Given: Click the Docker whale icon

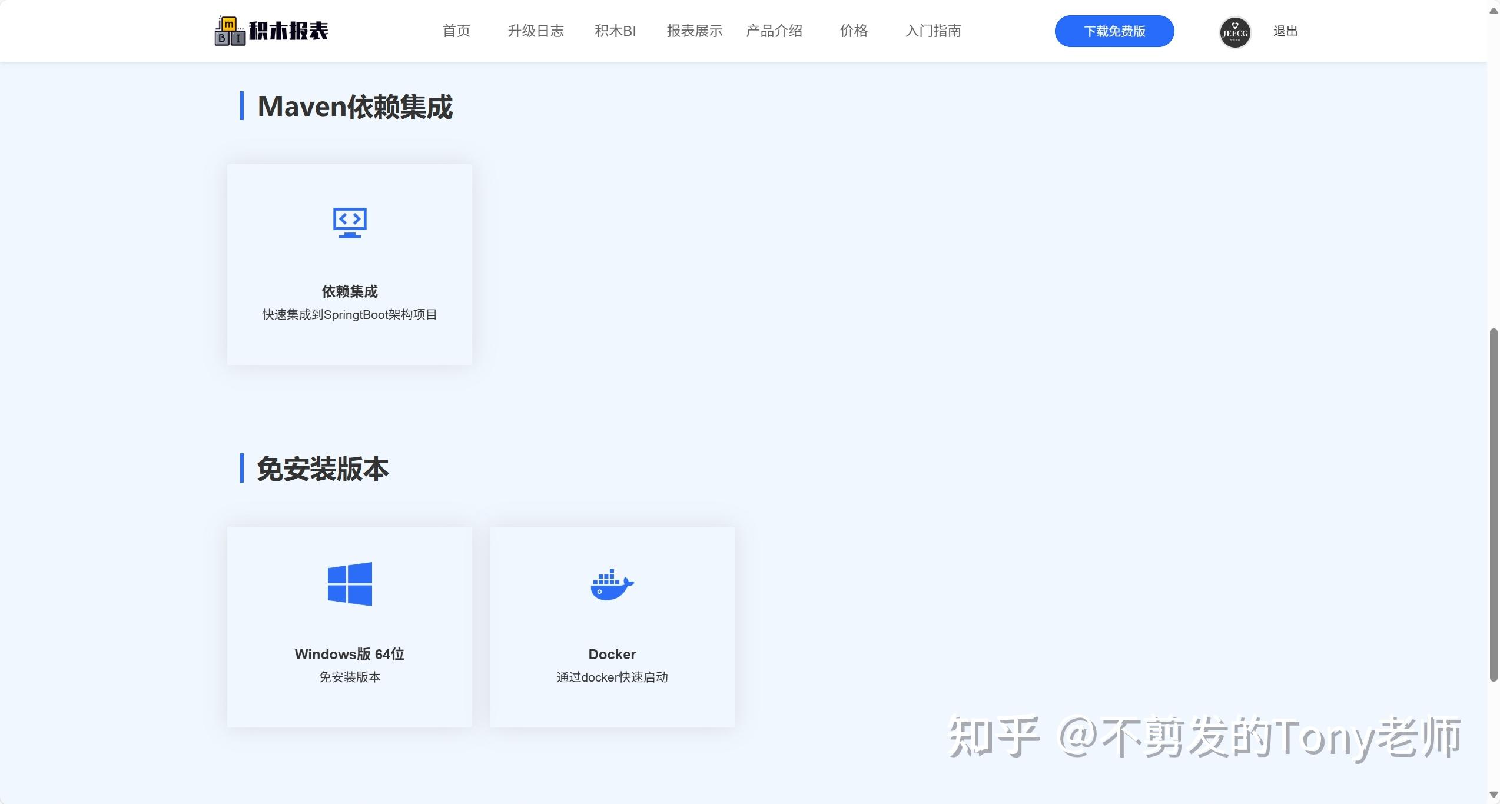Looking at the screenshot, I should pos(612,584).
